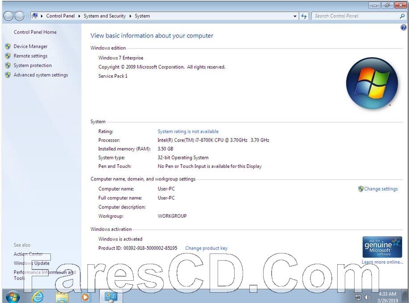Click the Windows 7 logo orb
Image resolution: width=409 pixels, height=303 pixels.
[372, 83]
